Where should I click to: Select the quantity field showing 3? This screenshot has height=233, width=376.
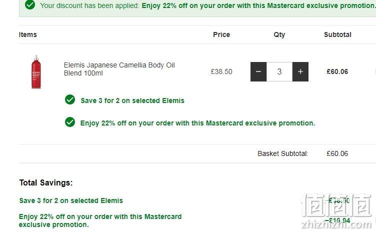click(279, 71)
